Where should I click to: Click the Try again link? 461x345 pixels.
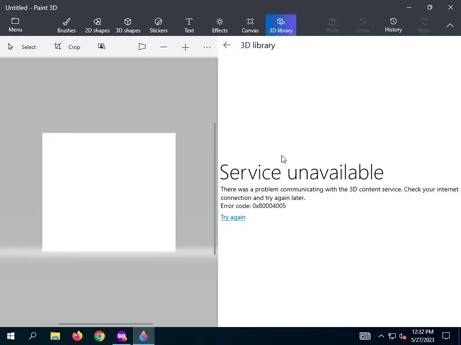pyautogui.click(x=233, y=217)
